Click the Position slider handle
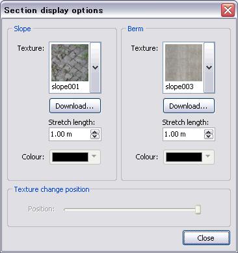The height and width of the screenshot is (253, 238). click(198, 209)
